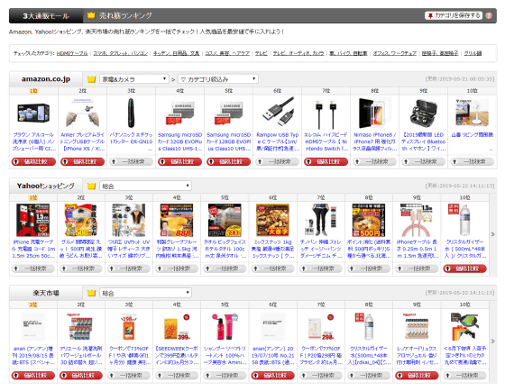Expand the カテゴリ絞込み dropdown
This screenshot has height=391, width=505.
point(217,79)
